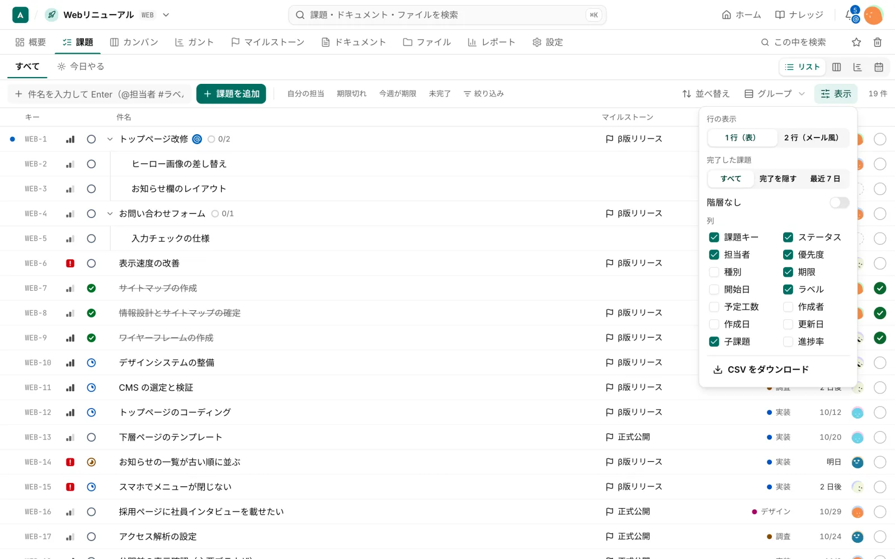Screen dimensions: 895x559
Task: Open the app logo A icon
Action: [x=20, y=15]
